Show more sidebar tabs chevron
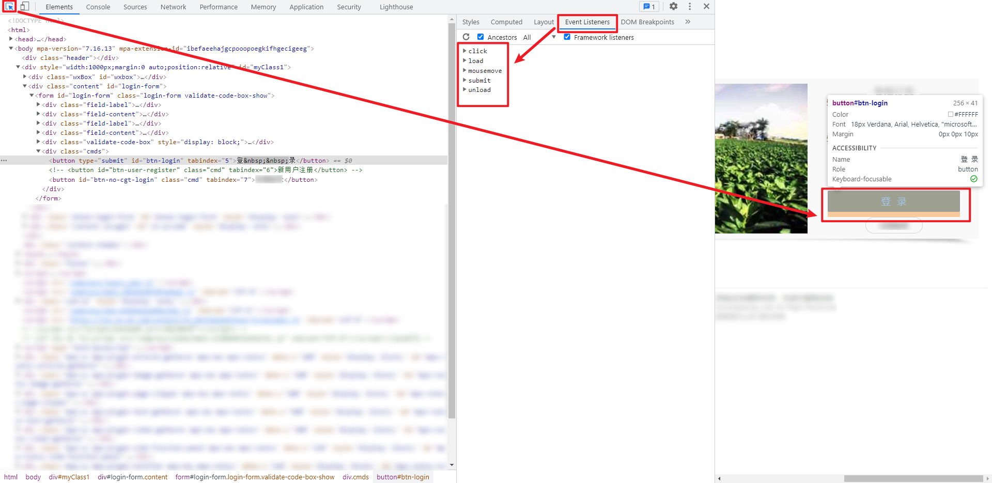992x483 pixels. tap(688, 22)
